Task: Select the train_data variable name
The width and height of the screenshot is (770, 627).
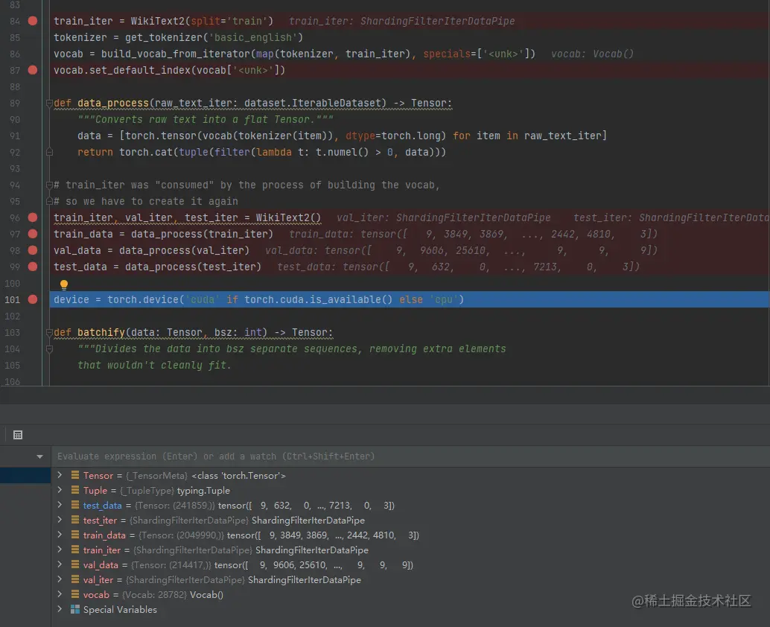Action: click(x=104, y=535)
